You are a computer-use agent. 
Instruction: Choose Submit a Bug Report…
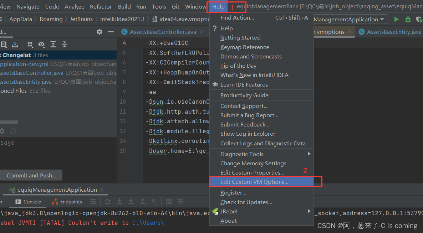pos(262,115)
